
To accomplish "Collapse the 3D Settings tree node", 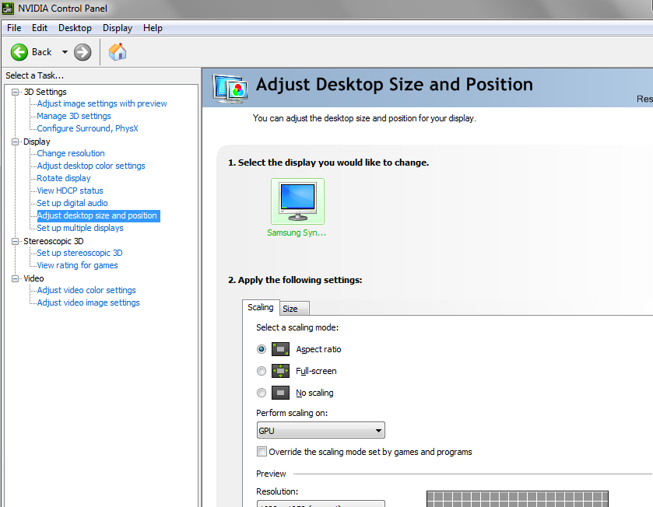I will (16, 92).
